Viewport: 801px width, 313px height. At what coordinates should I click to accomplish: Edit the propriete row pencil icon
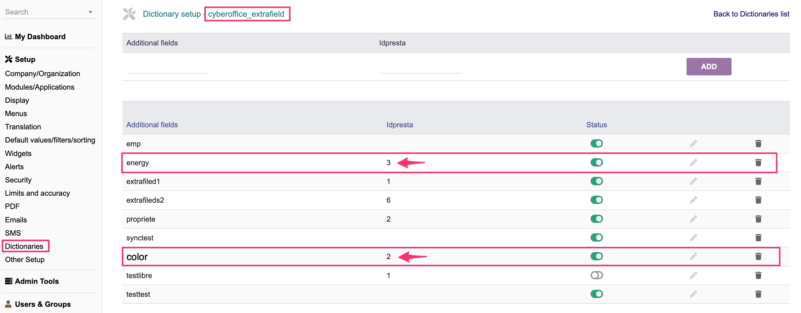click(693, 219)
